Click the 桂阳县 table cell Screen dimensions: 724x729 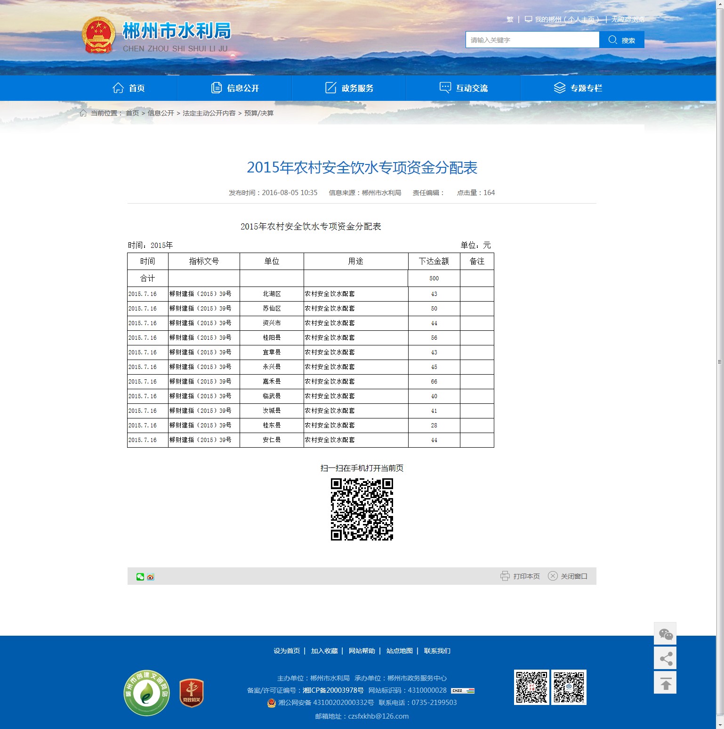pyautogui.click(x=272, y=338)
